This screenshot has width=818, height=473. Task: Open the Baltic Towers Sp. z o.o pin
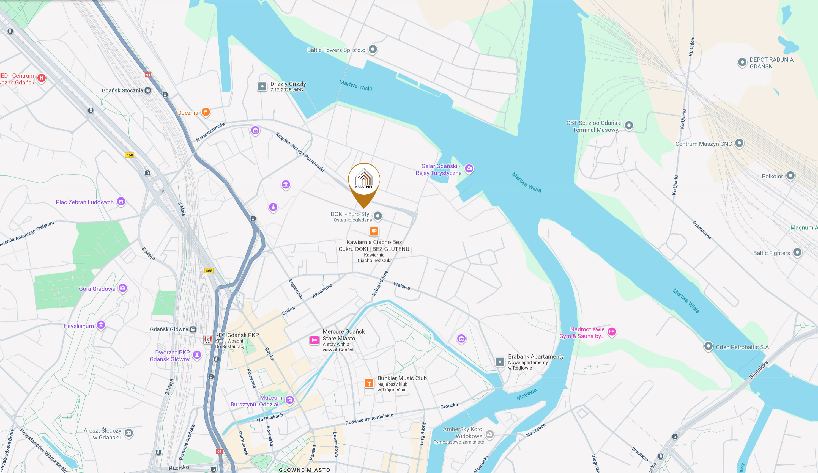click(x=373, y=49)
